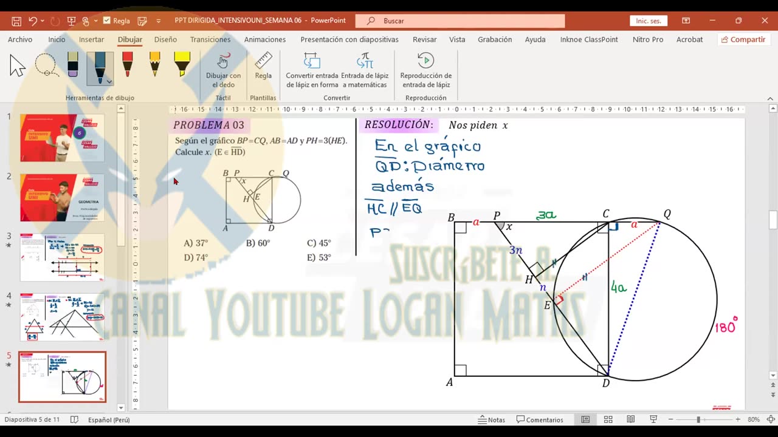Click the ink notes icon beside Regla

click(142, 21)
